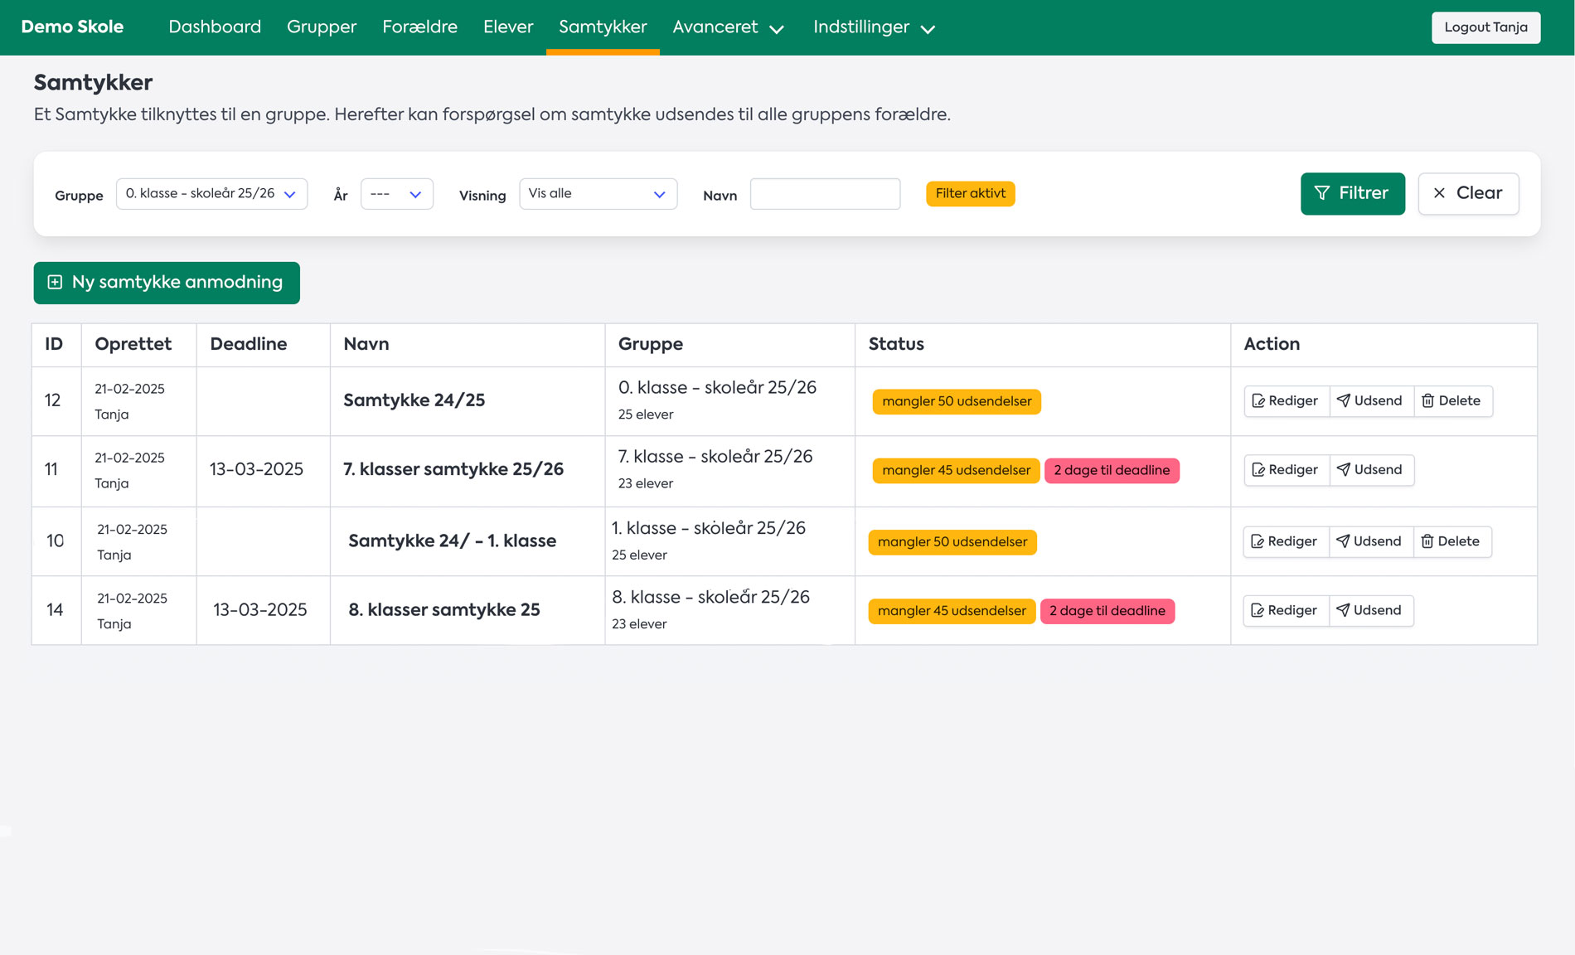Click group text 1. klasse - skoleår 25/26
1575x955 pixels.
coord(708,527)
